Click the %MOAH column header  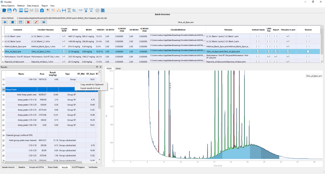coord(100,30)
